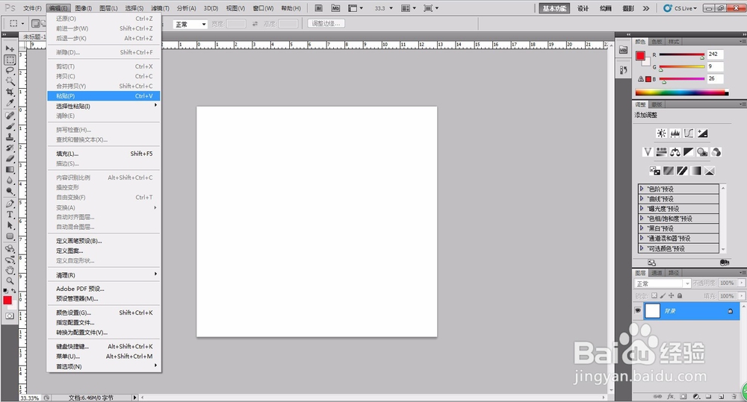Select the Gradient tool
747x402 pixels.
click(10, 169)
